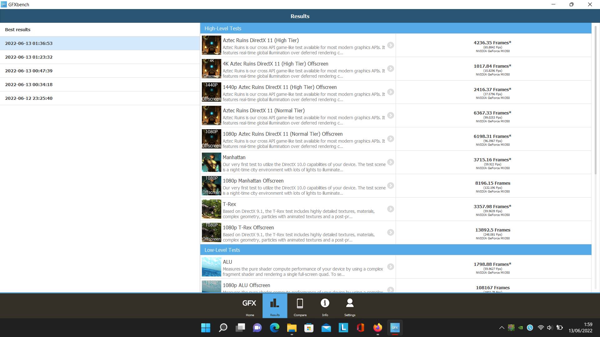The image size is (600, 337).
Task: Click the Best results heading
Action: [18, 30]
